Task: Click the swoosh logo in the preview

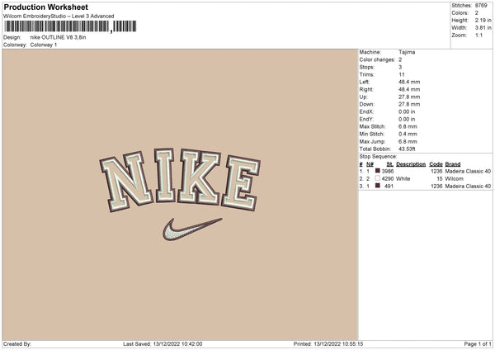Action: pos(192,229)
